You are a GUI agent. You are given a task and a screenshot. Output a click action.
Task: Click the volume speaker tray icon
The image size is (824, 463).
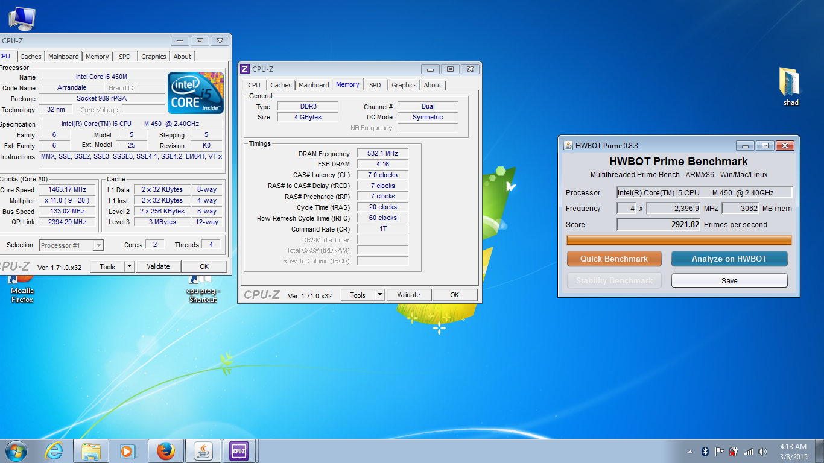pyautogui.click(x=763, y=452)
